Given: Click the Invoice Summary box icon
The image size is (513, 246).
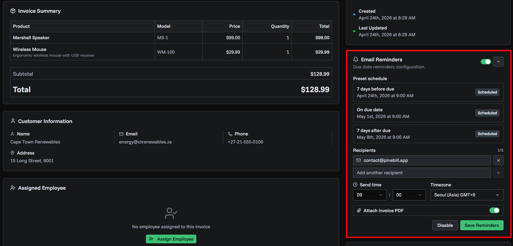Looking at the screenshot, I should click(x=13, y=11).
